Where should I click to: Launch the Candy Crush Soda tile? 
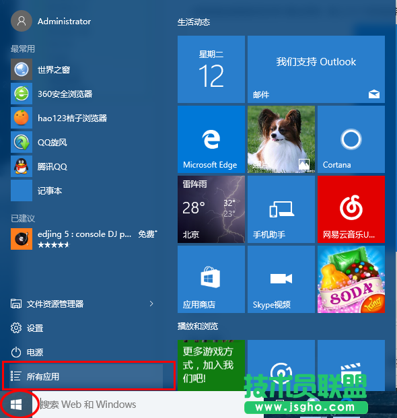click(x=351, y=279)
